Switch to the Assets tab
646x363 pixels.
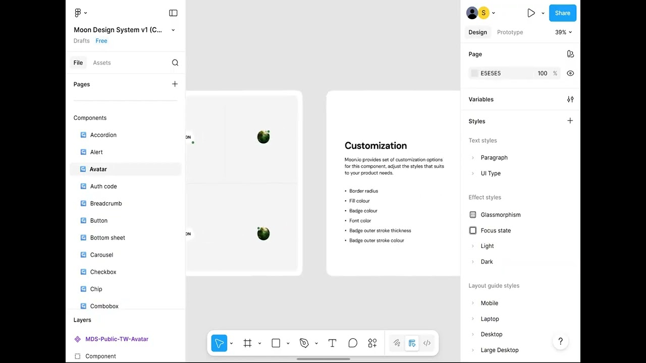point(101,63)
